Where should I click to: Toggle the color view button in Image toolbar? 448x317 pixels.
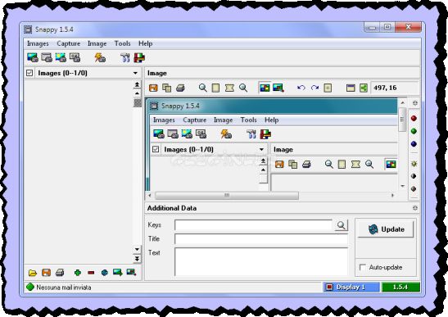coord(265,88)
